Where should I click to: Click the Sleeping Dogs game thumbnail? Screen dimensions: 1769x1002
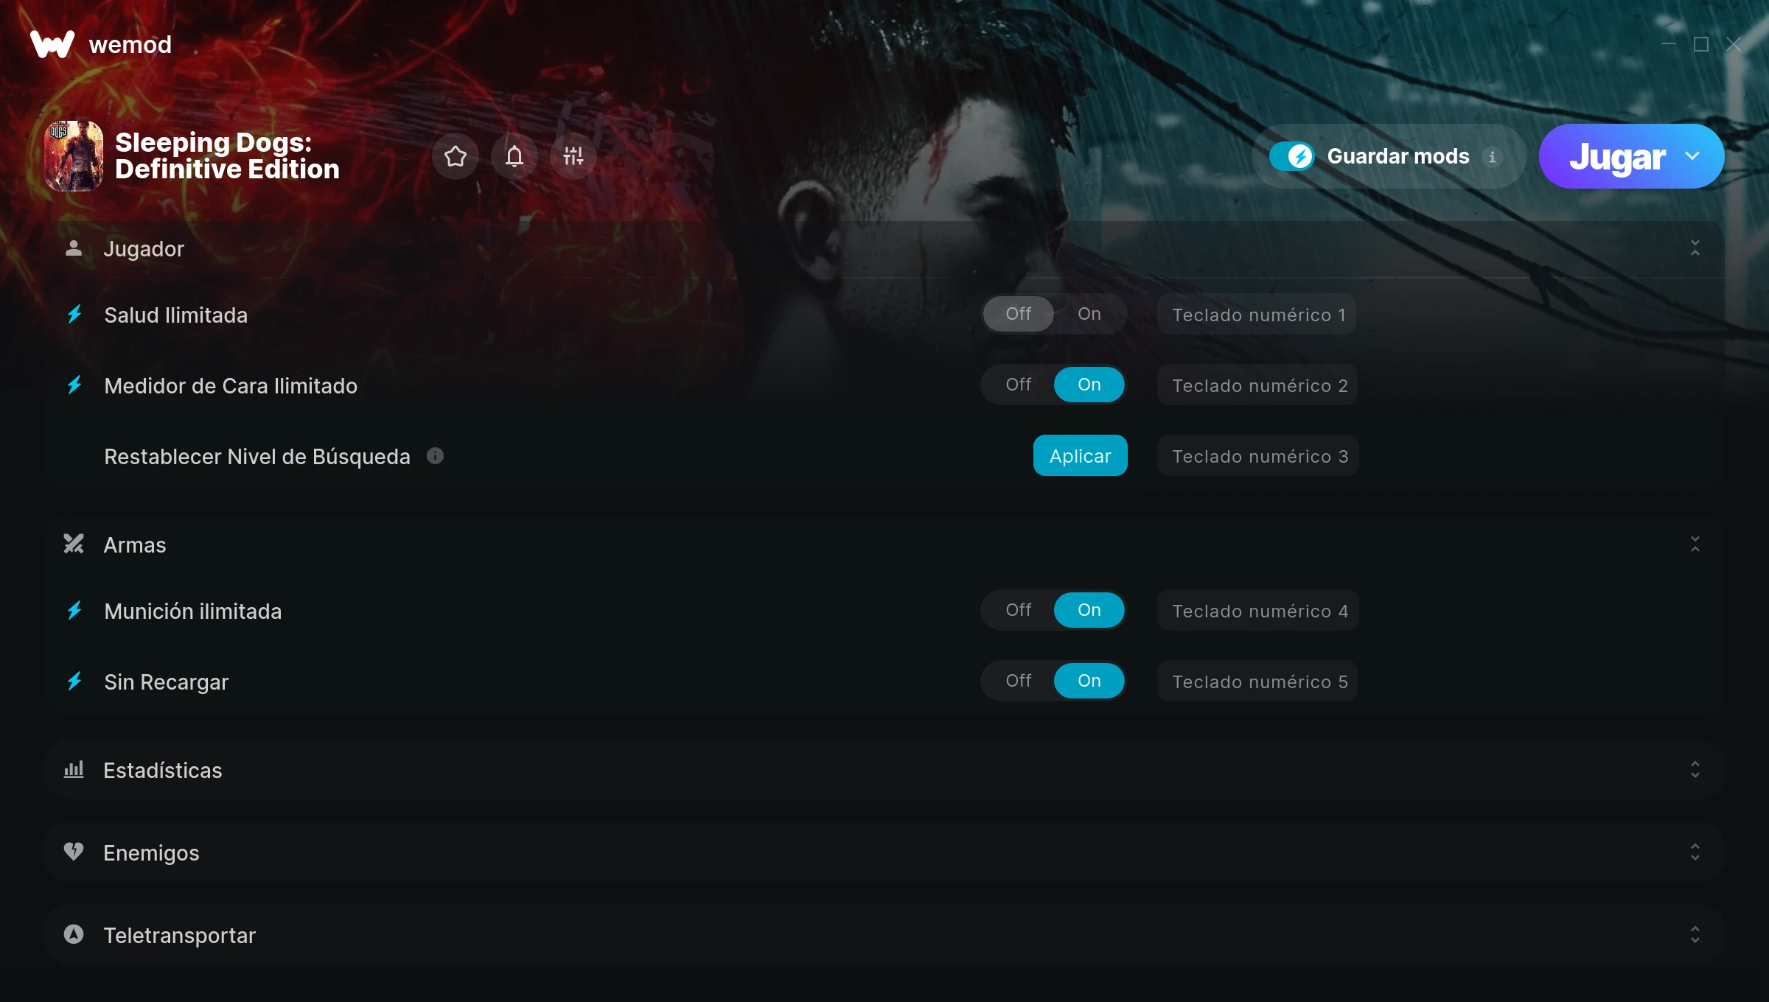click(x=74, y=156)
